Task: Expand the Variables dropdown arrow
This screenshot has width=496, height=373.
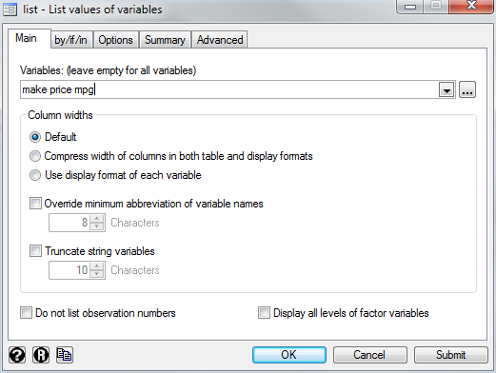Action: (446, 89)
